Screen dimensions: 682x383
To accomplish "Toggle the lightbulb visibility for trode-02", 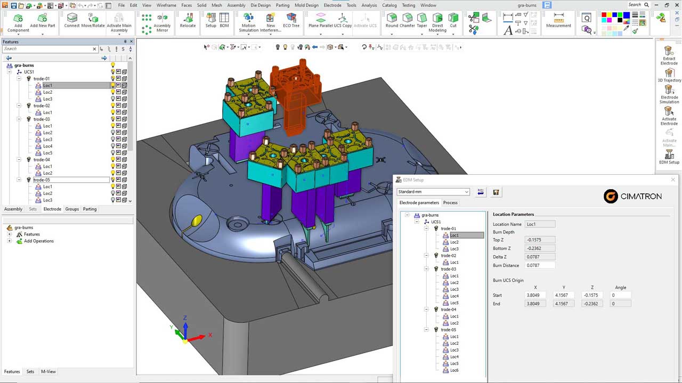I will pyautogui.click(x=113, y=105).
